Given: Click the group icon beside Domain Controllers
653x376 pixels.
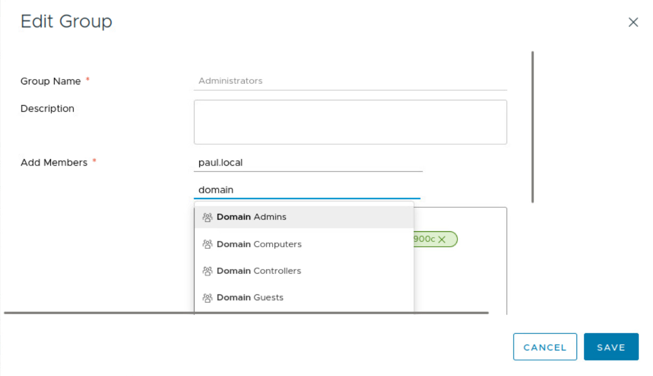Looking at the screenshot, I should [x=207, y=271].
